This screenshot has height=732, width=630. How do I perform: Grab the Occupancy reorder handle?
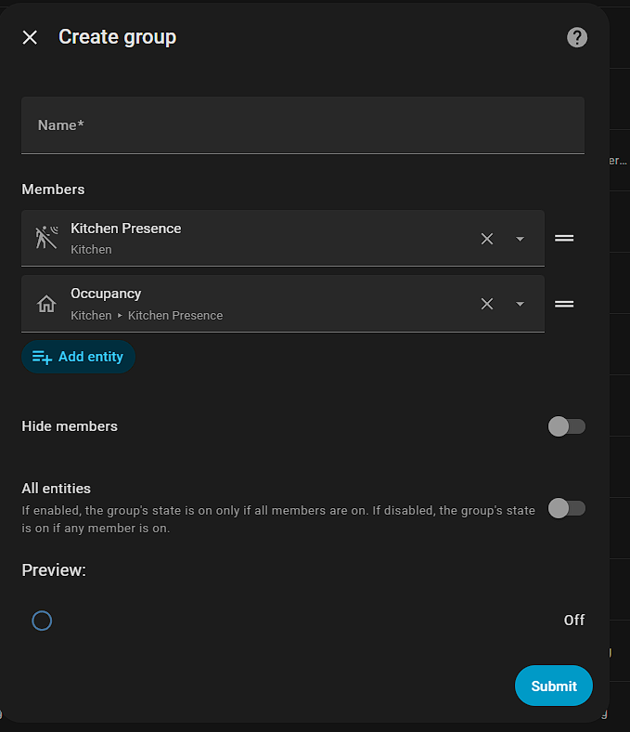pyautogui.click(x=564, y=304)
